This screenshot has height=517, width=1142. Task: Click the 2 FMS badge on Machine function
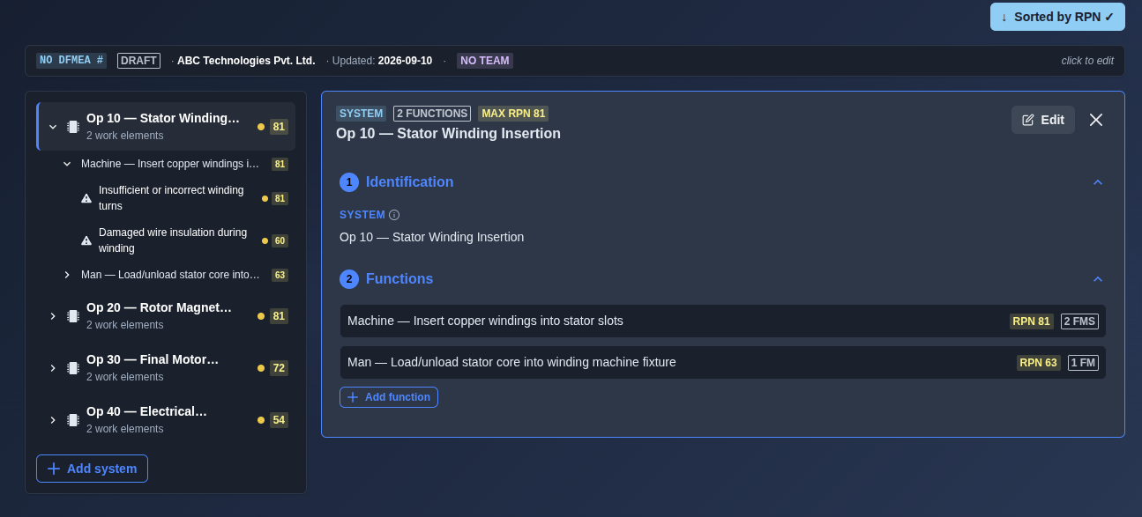click(1079, 321)
